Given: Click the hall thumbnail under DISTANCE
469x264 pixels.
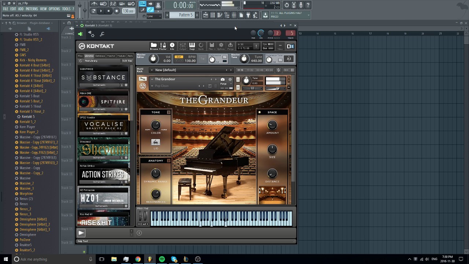Looking at the screenshot, I should (272, 195).
